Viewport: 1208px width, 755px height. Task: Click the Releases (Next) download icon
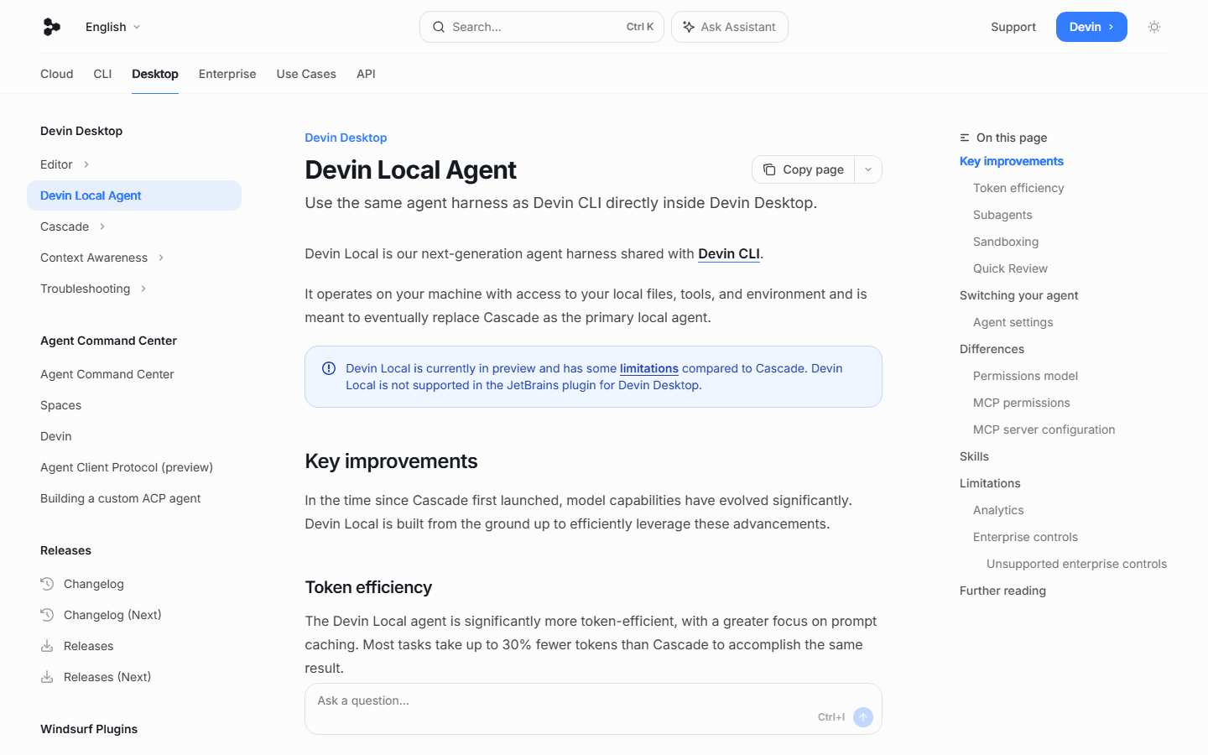click(47, 677)
